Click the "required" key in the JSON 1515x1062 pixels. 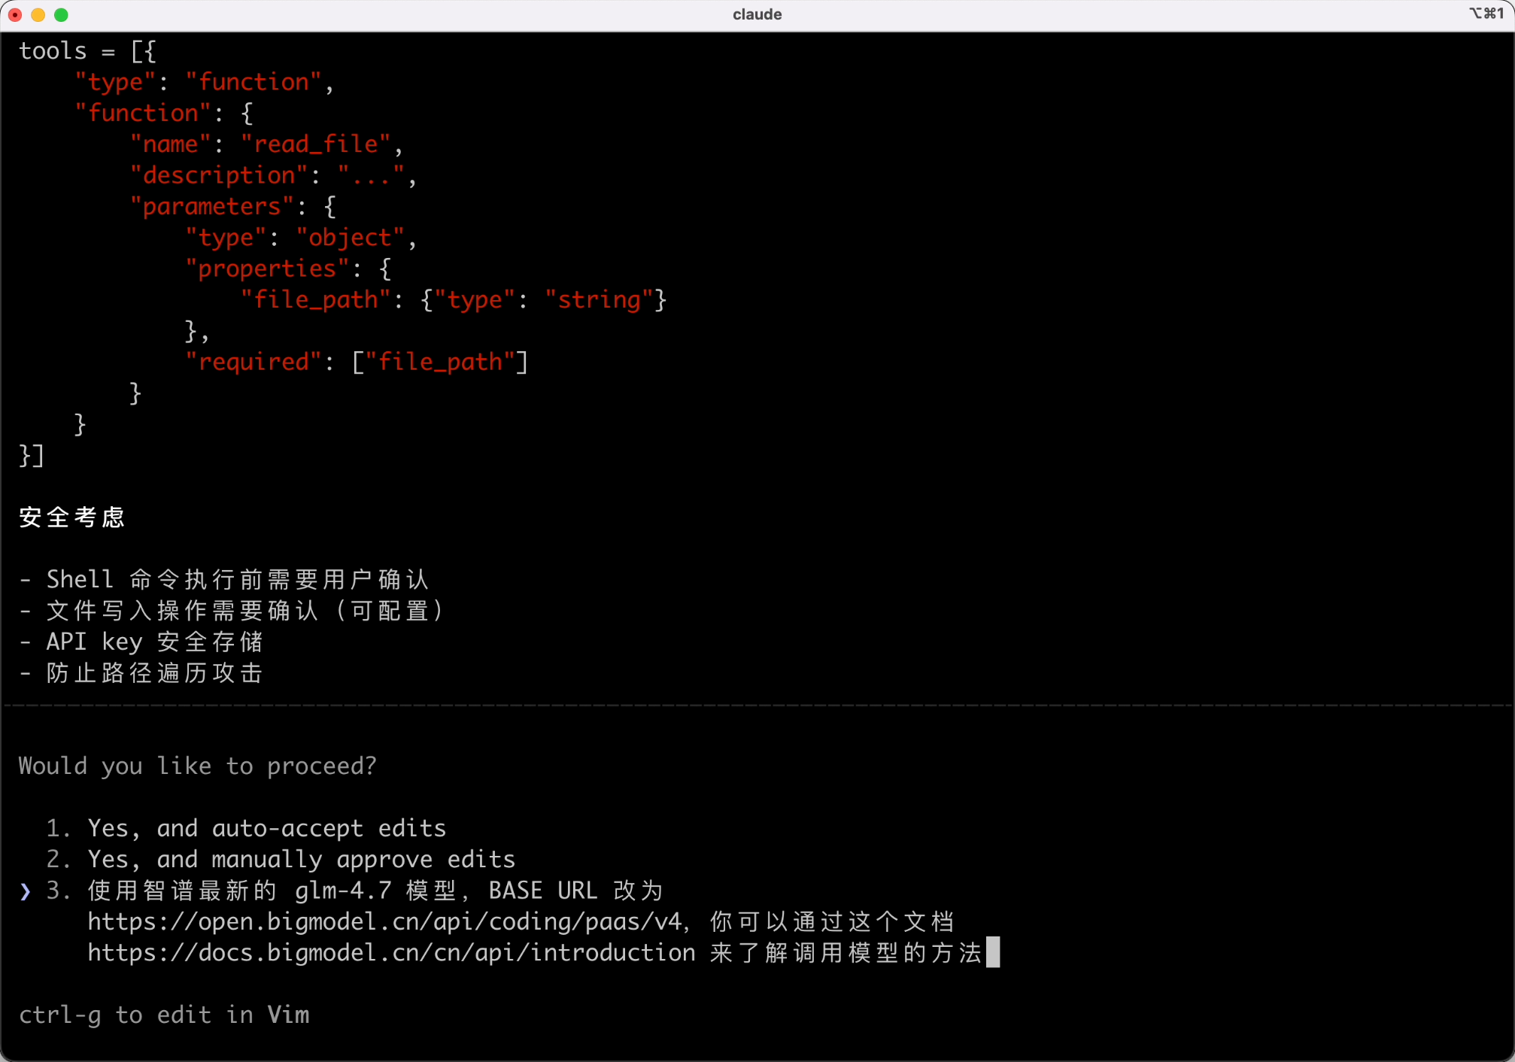[254, 363]
